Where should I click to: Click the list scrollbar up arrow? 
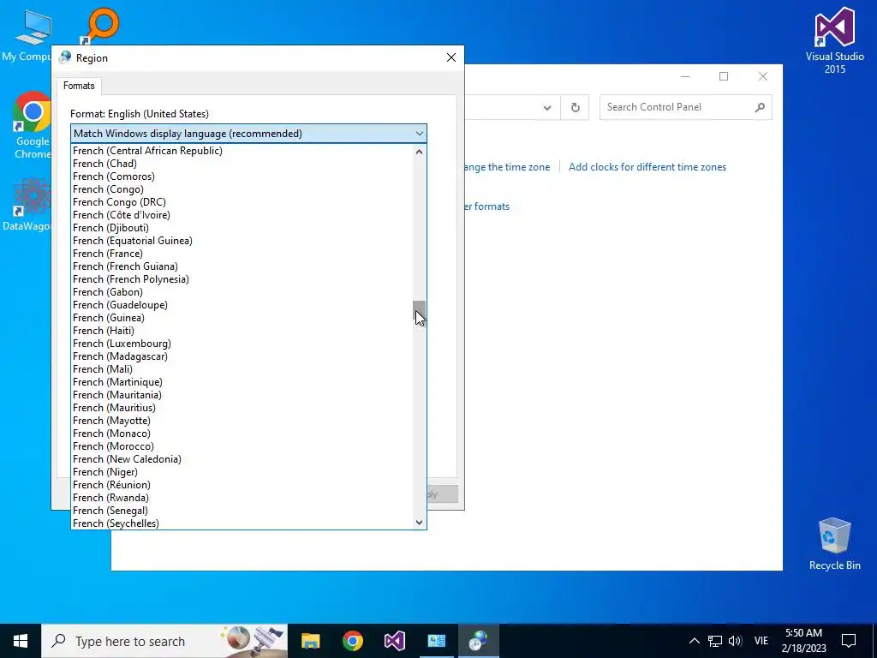(x=419, y=151)
